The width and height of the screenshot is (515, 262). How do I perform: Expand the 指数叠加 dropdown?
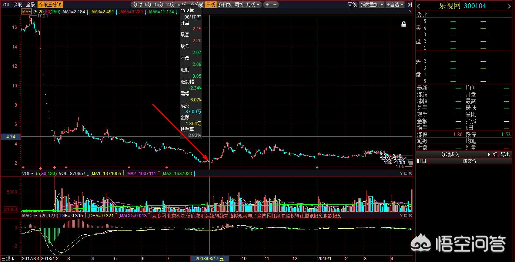tap(372, 4)
